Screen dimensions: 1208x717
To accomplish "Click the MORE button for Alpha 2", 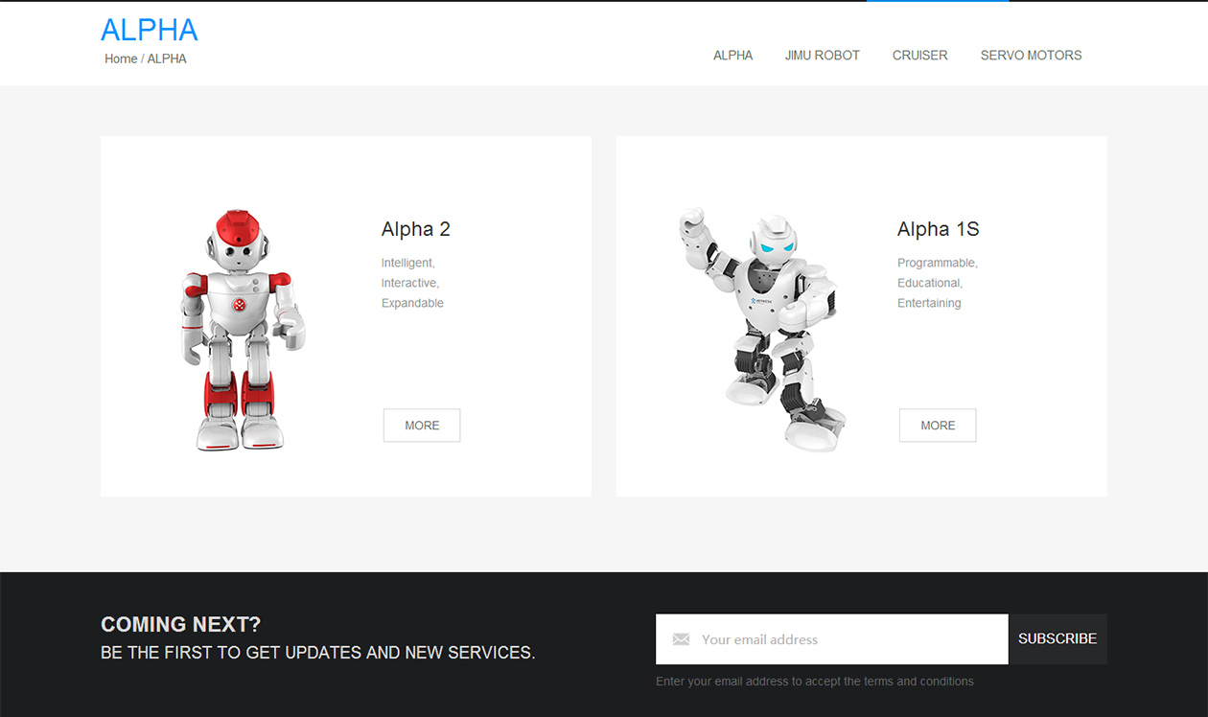I will point(422,426).
